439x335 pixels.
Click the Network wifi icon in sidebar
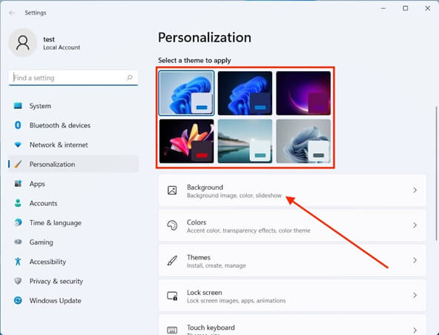(18, 145)
